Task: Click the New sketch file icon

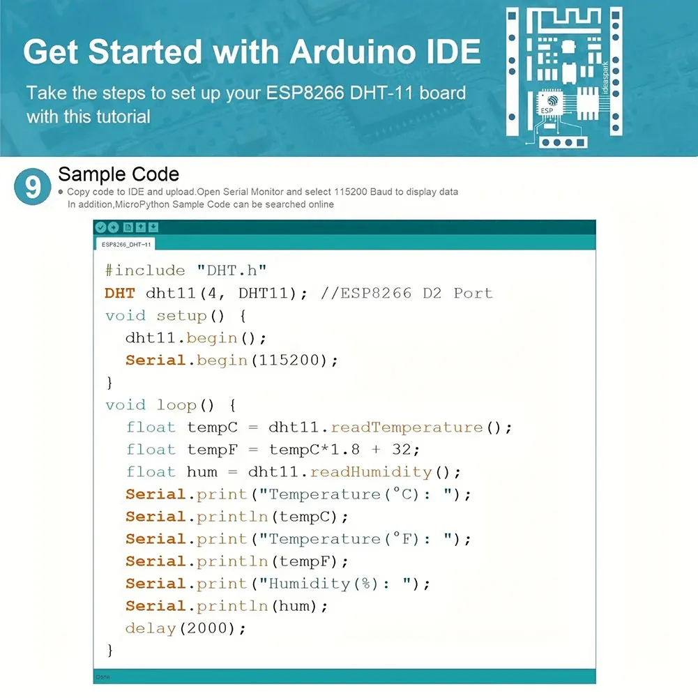Action: pos(128,227)
